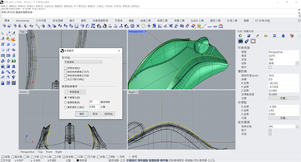This screenshot has width=301, height=162.
Task: Open the loft style dropdown
Action: tap(83, 62)
